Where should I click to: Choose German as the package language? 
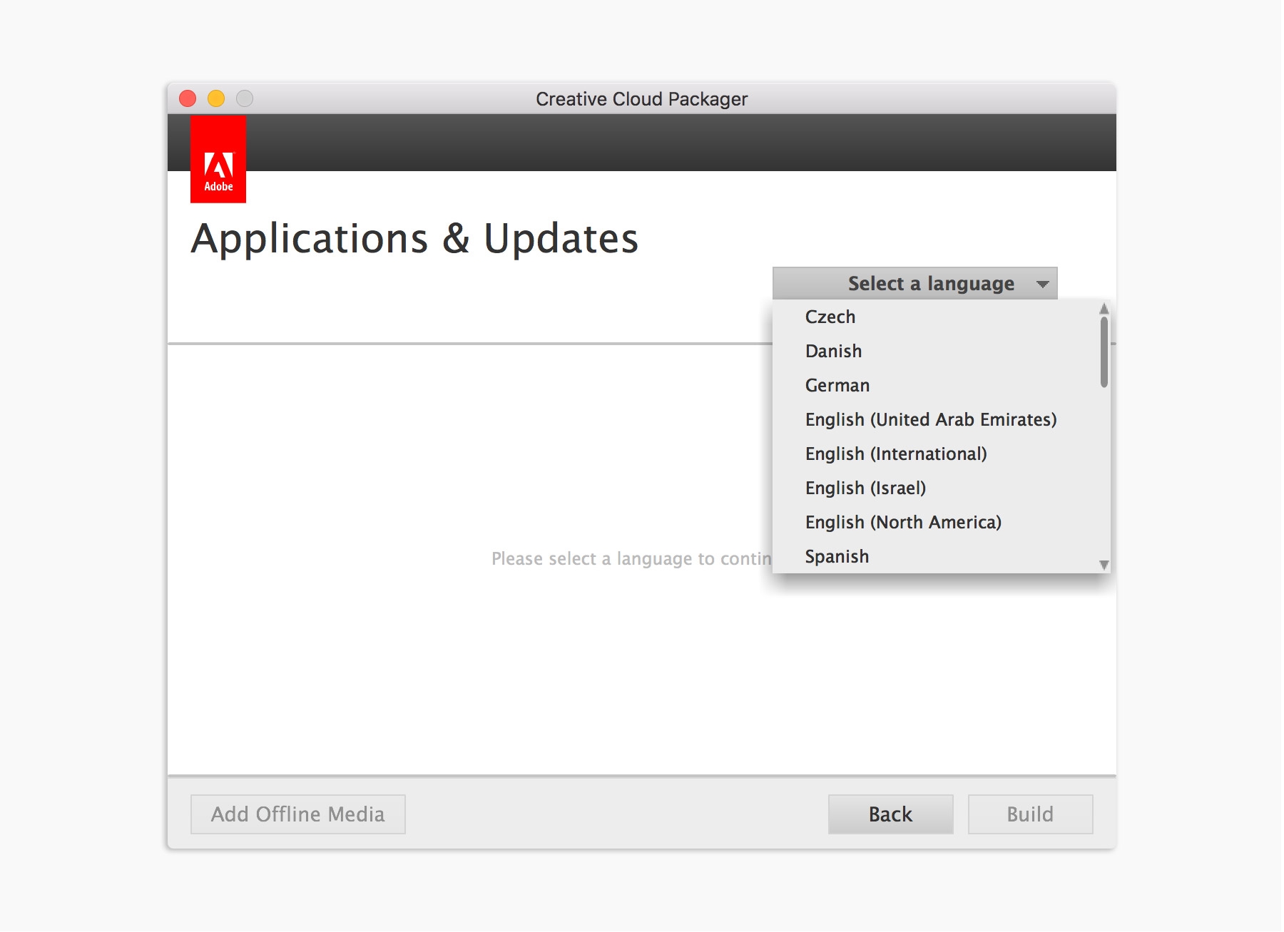click(837, 385)
